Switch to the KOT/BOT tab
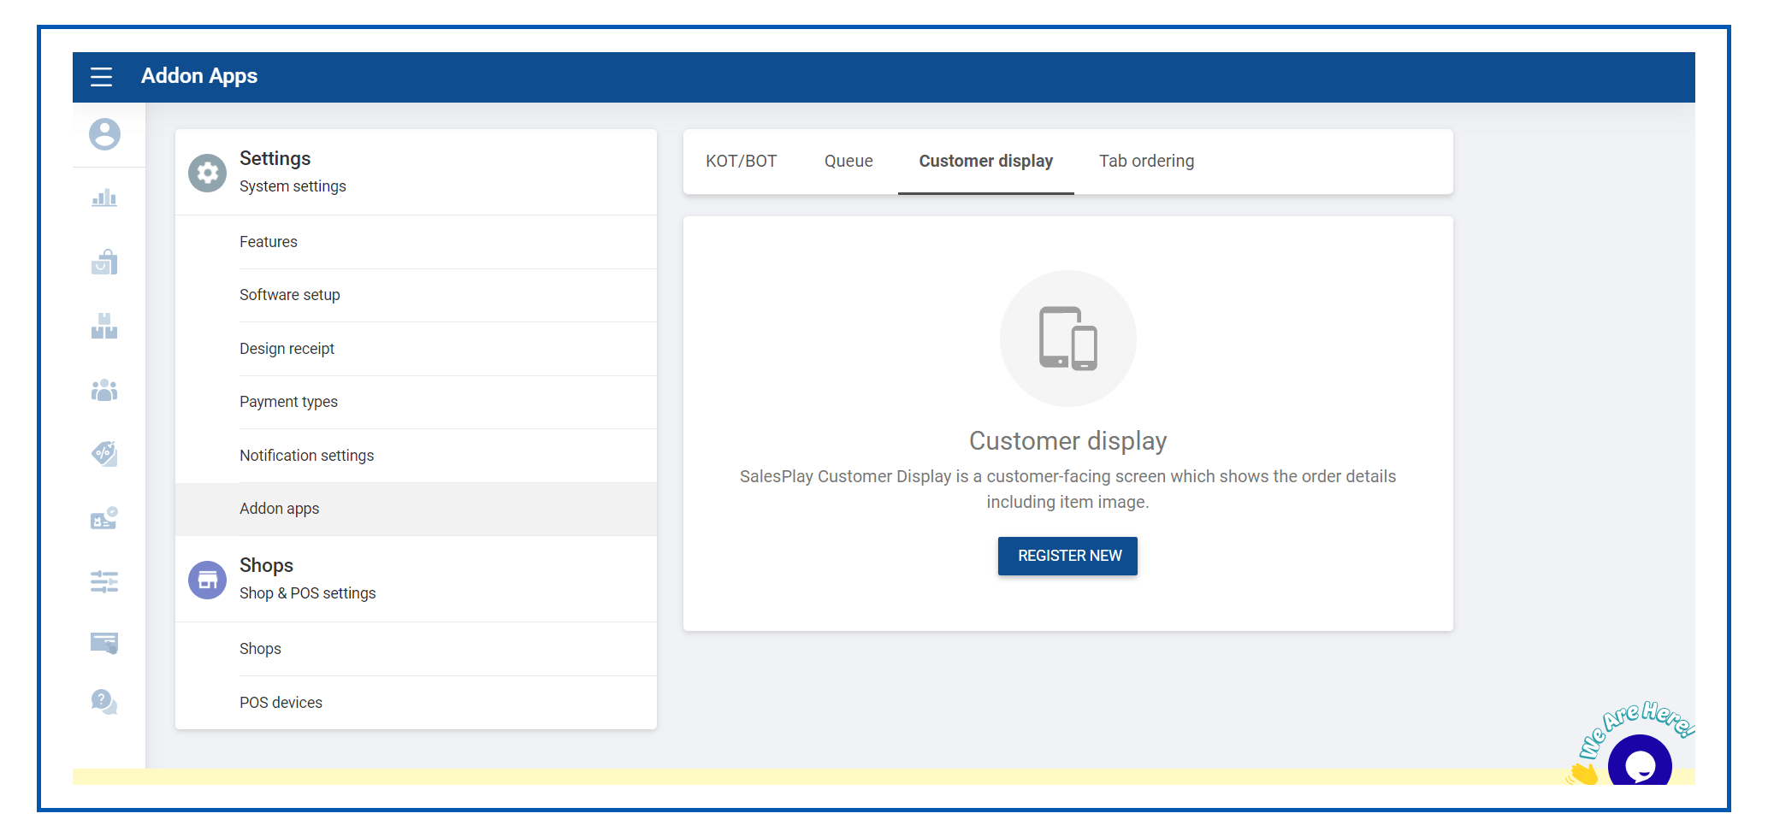Image resolution: width=1768 pixels, height=837 pixels. tap(741, 162)
